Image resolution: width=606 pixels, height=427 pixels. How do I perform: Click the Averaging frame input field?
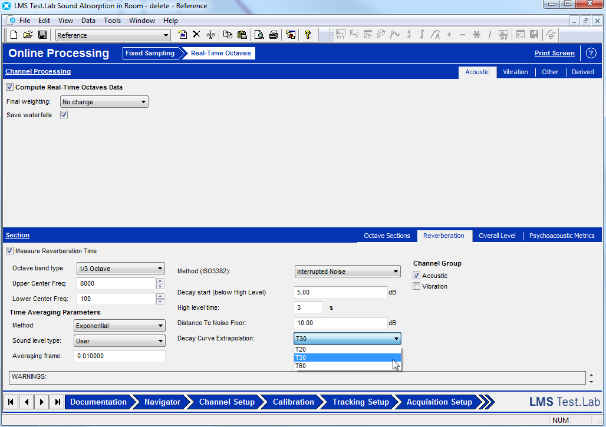pos(120,356)
